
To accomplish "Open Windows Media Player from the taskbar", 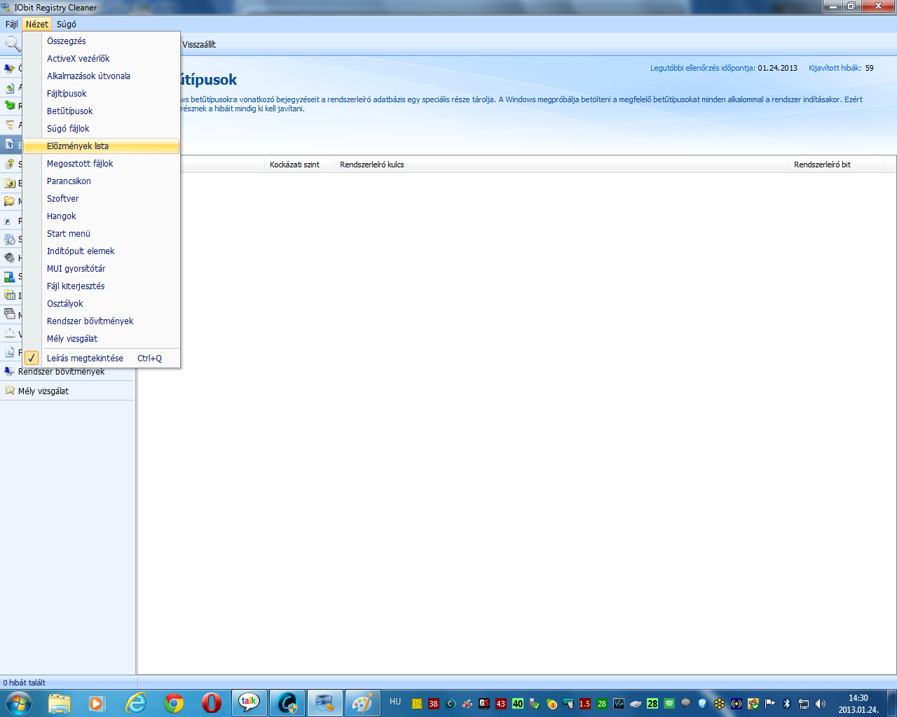I will click(97, 703).
